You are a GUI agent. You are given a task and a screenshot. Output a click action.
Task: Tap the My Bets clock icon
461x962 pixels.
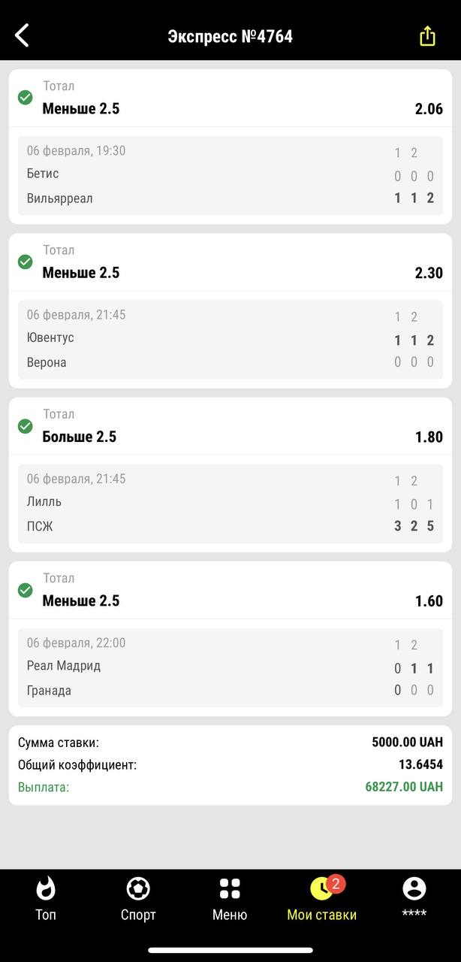click(x=321, y=890)
